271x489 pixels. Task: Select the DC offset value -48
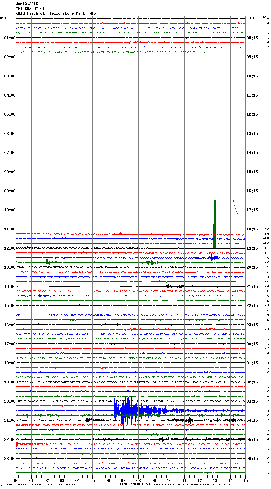click(x=267, y=282)
